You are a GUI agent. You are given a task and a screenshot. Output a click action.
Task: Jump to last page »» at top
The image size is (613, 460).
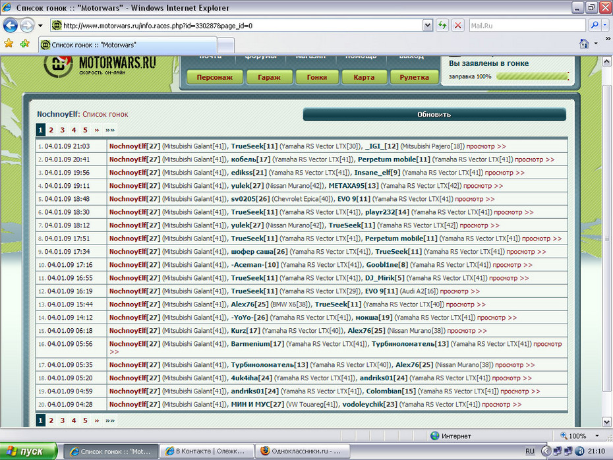pyautogui.click(x=110, y=130)
